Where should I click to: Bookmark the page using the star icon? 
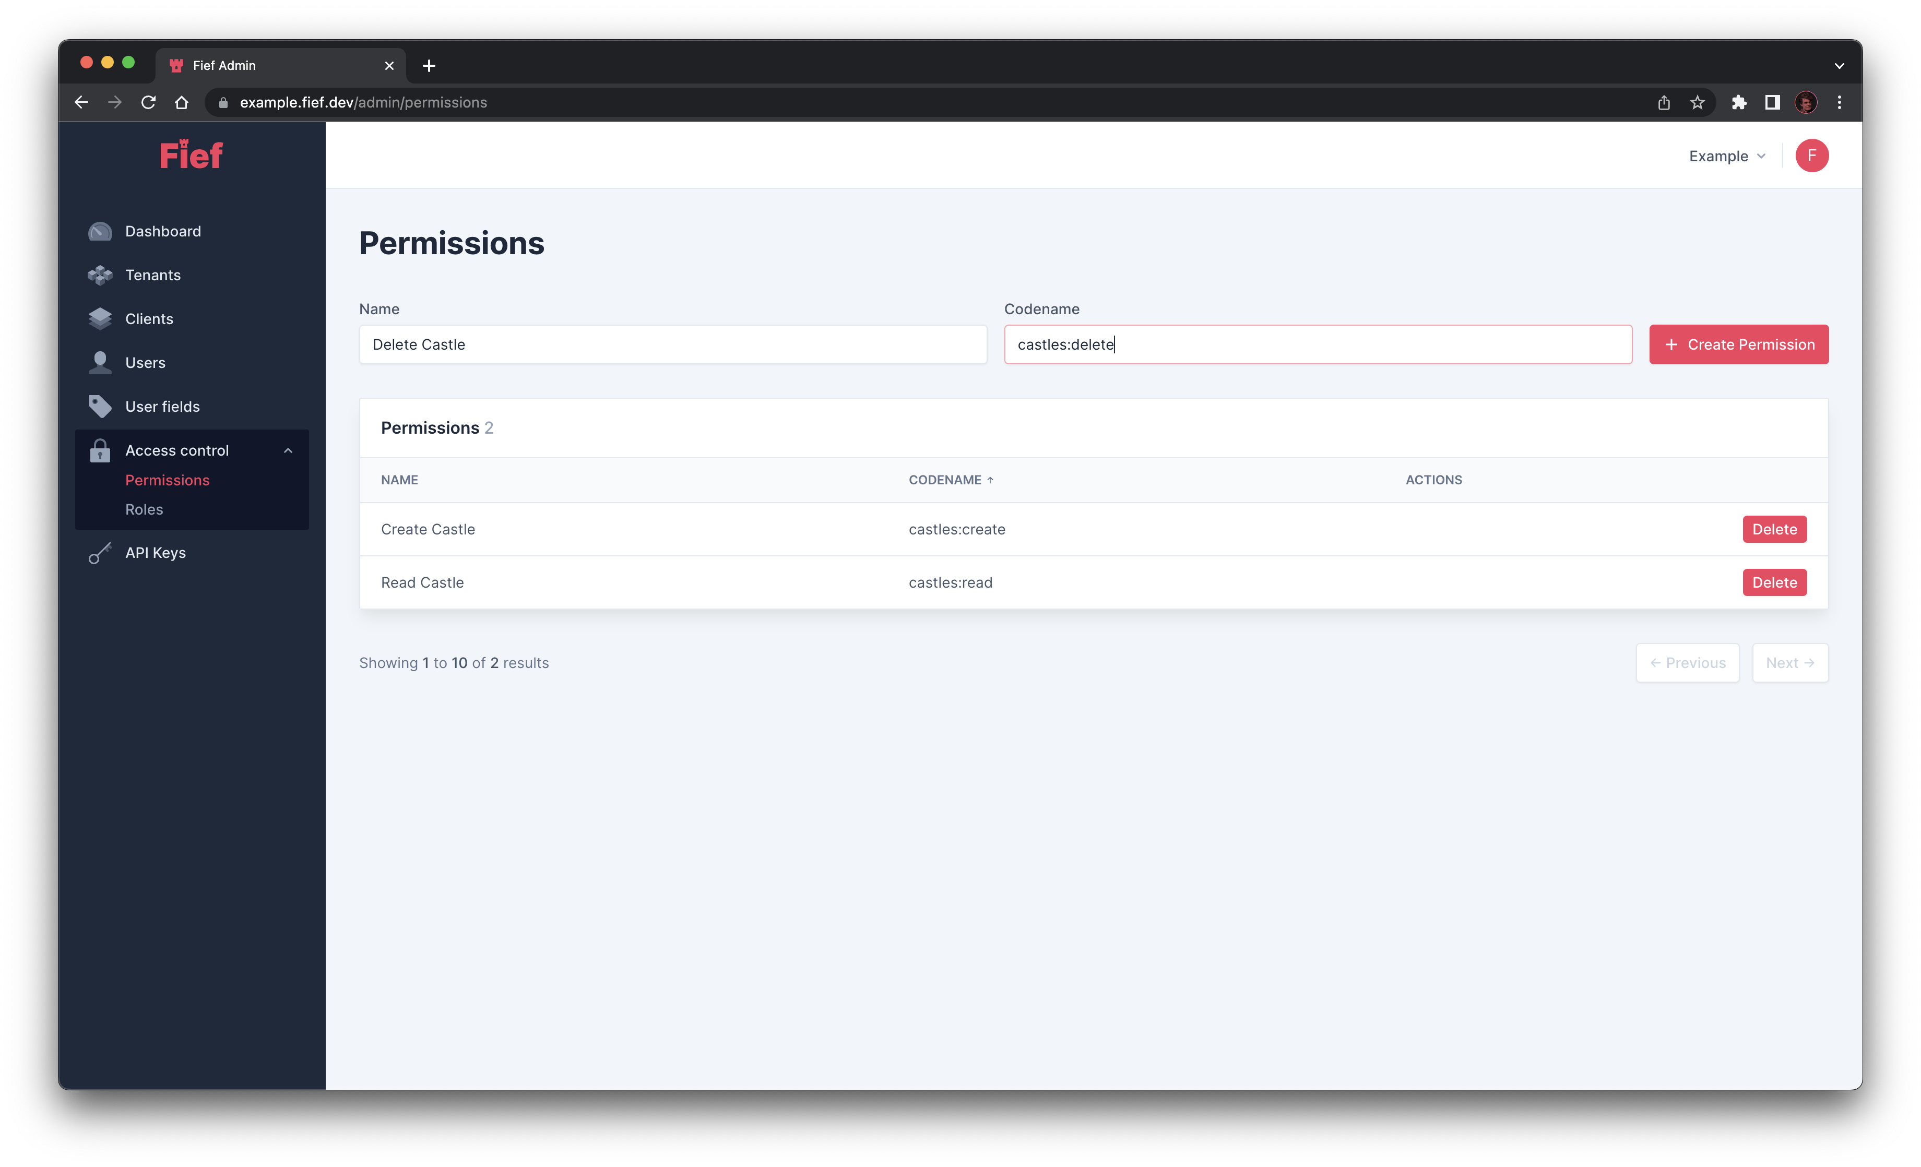click(x=1697, y=102)
